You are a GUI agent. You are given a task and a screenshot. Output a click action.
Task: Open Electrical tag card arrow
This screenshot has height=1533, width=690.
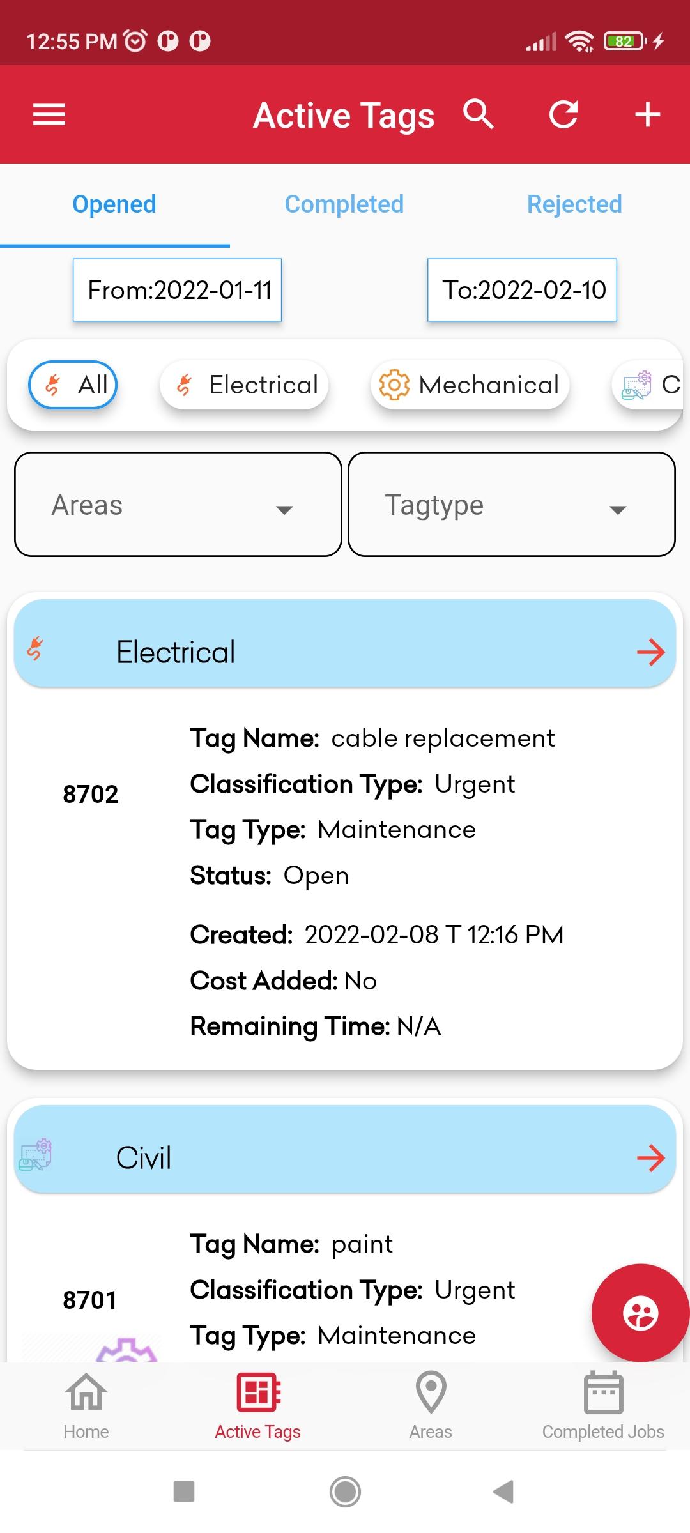pos(650,652)
